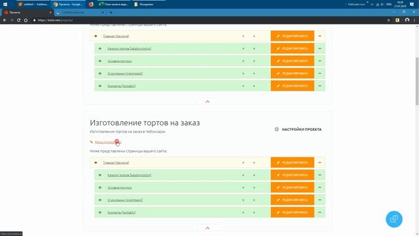Click right arrow on upper list Каталог тортов row

click(x=254, y=49)
